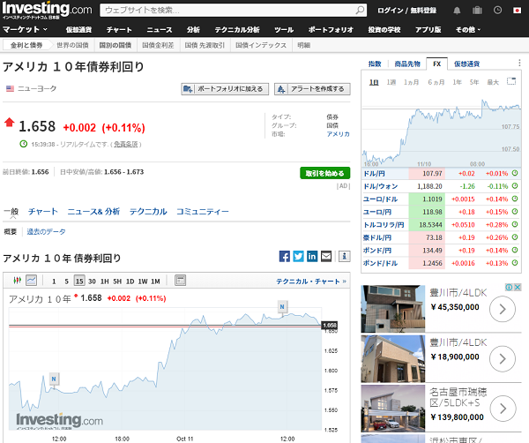
Task: Click the search magnifier icon
Action: click(x=360, y=10)
